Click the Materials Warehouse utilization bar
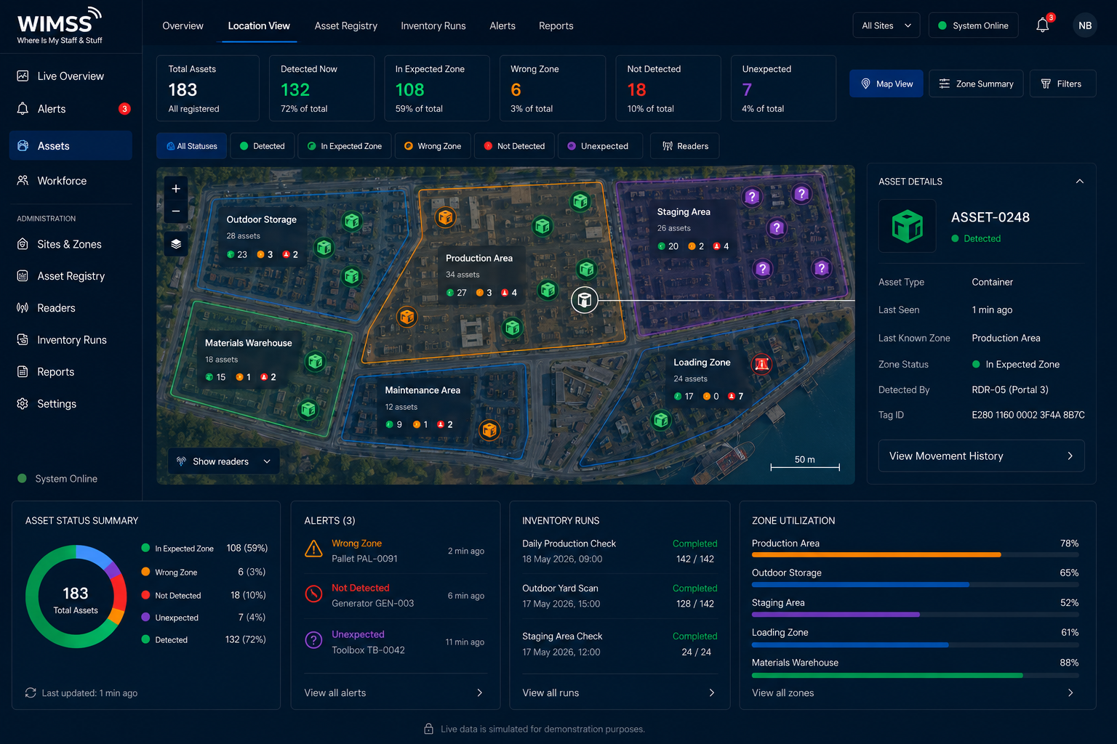 pos(915,675)
